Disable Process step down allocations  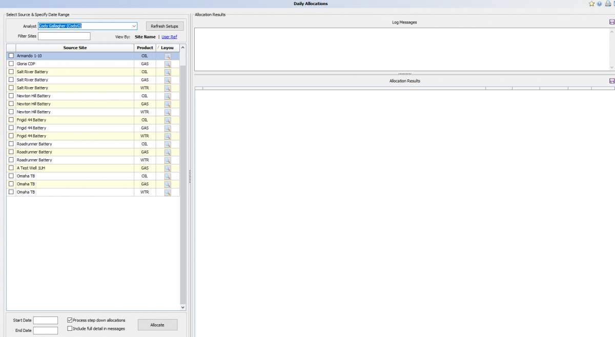coord(70,320)
